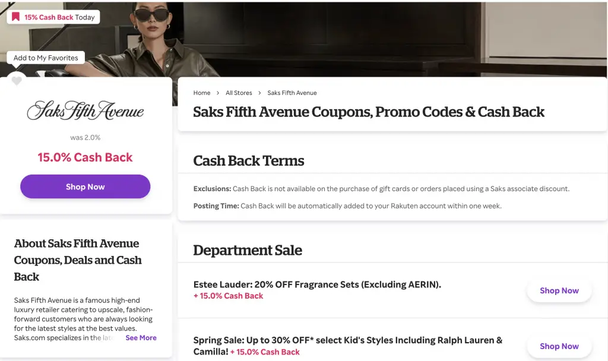Open the Home breadcrumb link
The width and height of the screenshot is (608, 361).
point(202,93)
